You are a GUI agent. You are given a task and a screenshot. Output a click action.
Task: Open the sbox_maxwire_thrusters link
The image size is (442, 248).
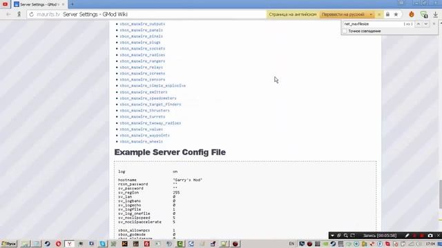(144, 110)
